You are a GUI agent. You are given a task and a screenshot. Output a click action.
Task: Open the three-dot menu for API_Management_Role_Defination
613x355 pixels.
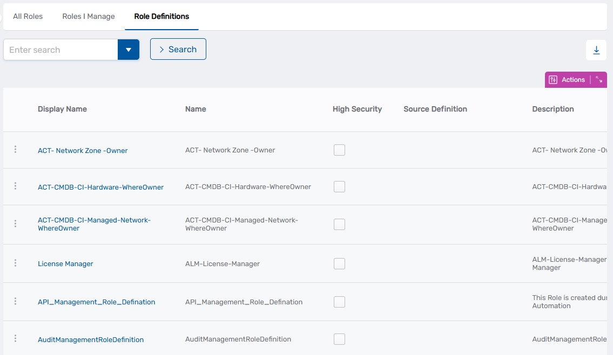tap(15, 302)
